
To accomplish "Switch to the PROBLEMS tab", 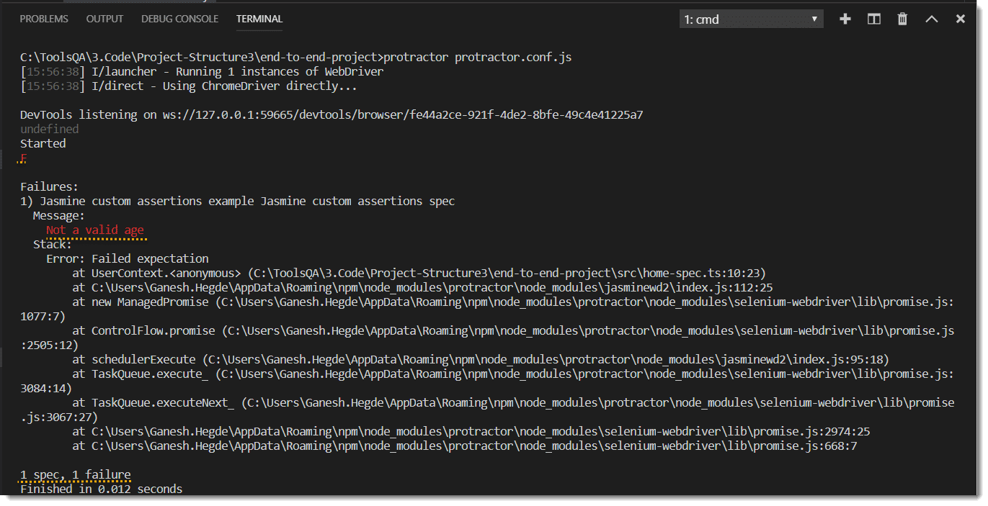I will click(x=43, y=19).
